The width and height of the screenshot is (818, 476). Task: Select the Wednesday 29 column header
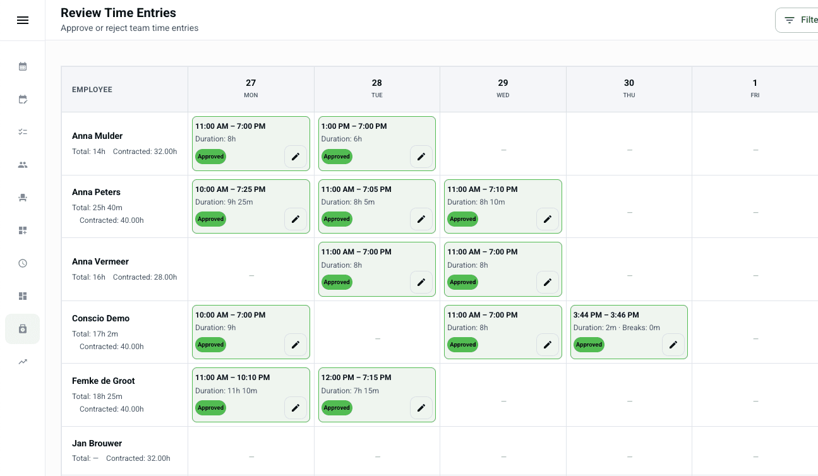[503, 89]
